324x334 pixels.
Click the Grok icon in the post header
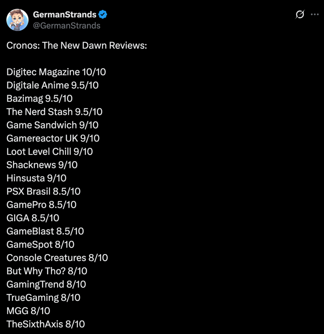300,15
